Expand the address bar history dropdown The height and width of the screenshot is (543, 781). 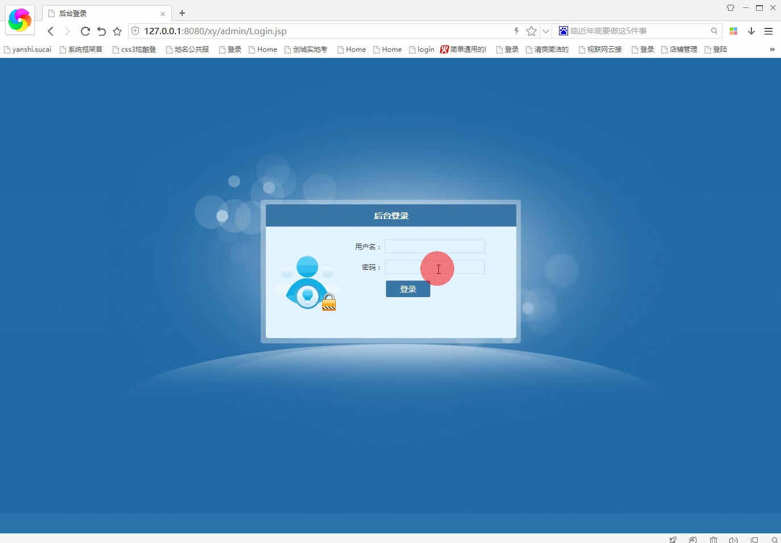(x=545, y=31)
